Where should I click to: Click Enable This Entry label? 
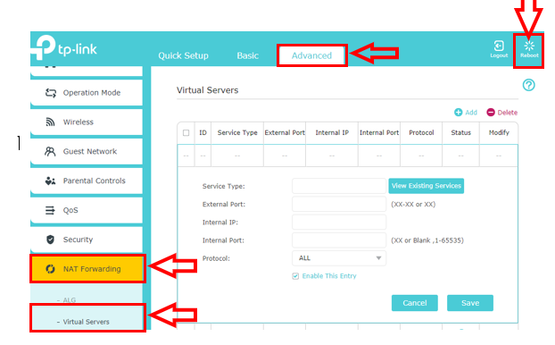point(329,276)
